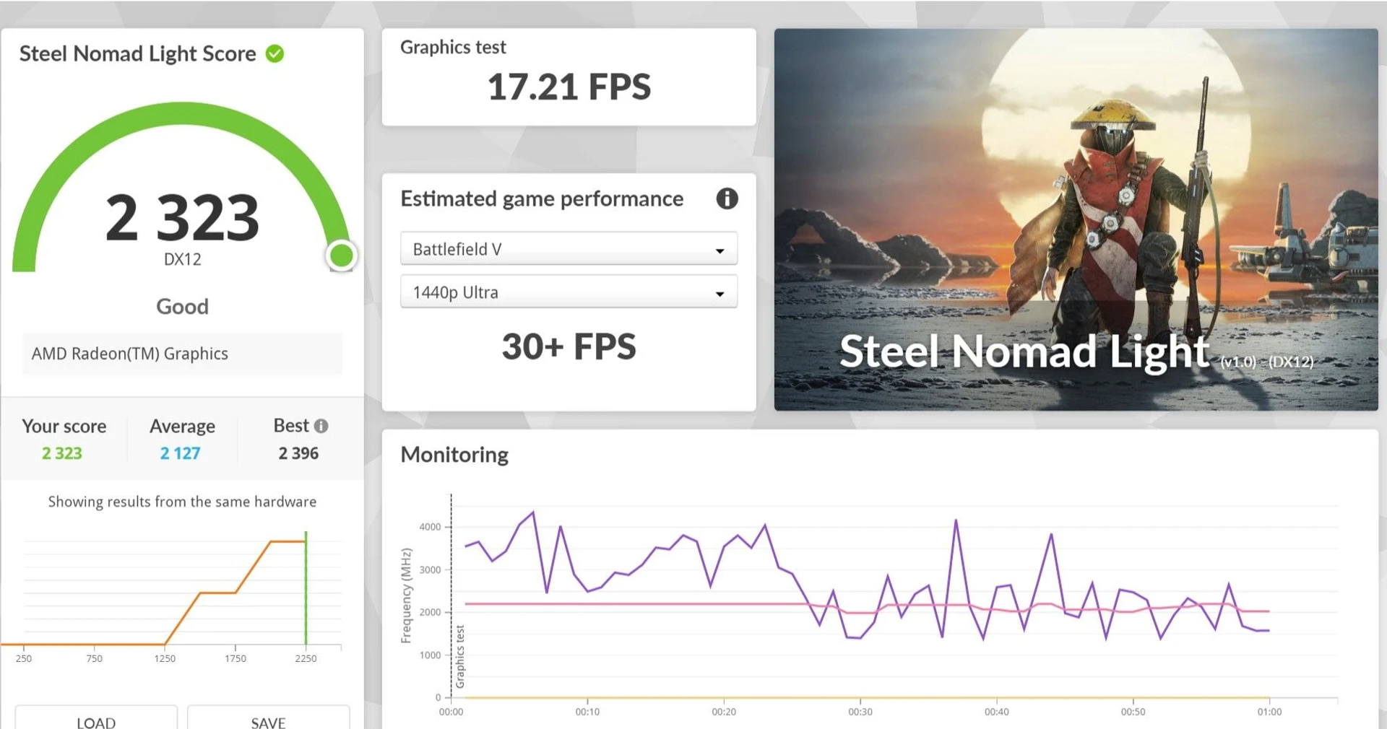Open the estimated game performance info icon
Viewport: 1387px width, 729px height.
pyautogui.click(x=727, y=198)
